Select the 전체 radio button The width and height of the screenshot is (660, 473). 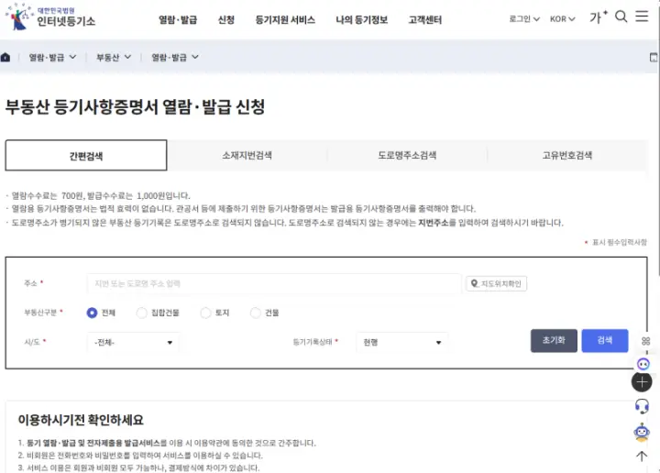coord(92,313)
